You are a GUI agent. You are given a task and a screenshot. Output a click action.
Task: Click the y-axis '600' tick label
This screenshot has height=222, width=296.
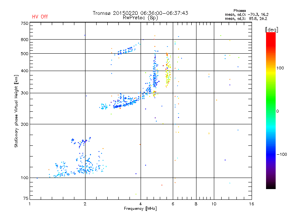coord(24,40)
